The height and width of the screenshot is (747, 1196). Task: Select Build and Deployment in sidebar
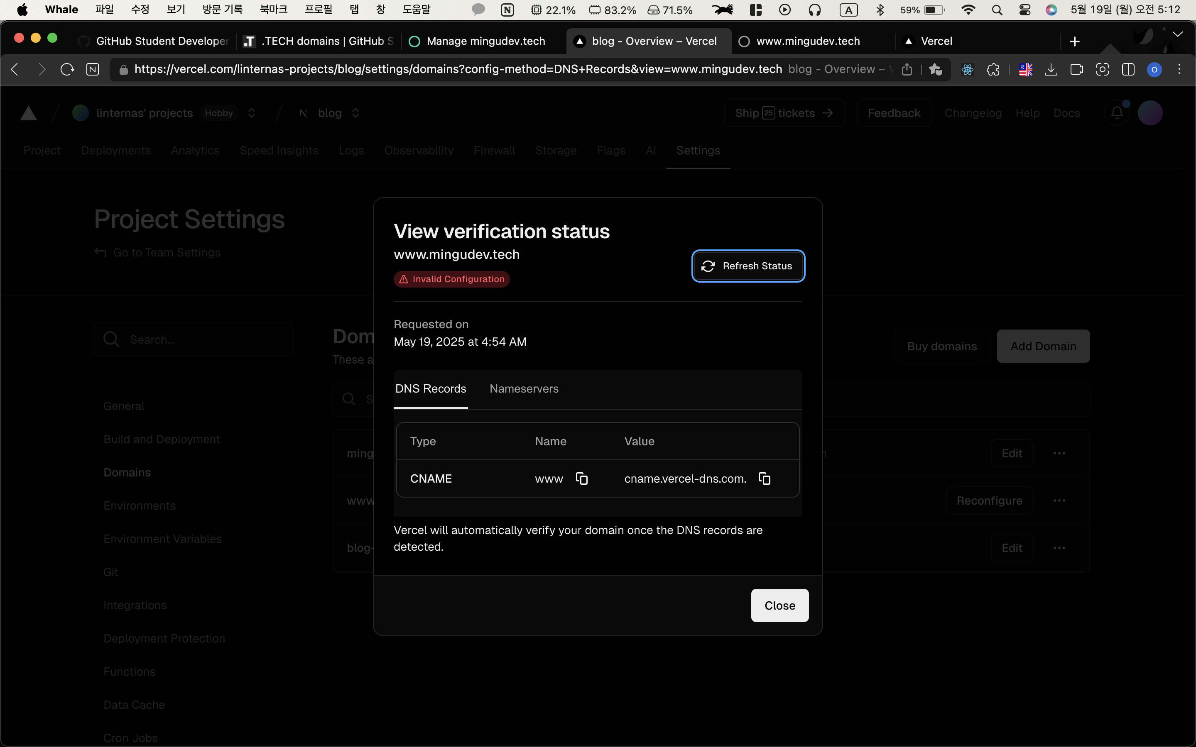pyautogui.click(x=162, y=439)
